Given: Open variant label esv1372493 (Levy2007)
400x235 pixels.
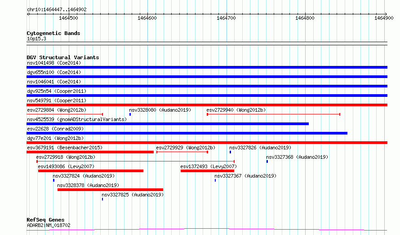Looking at the screenshot, I should 209,166.
